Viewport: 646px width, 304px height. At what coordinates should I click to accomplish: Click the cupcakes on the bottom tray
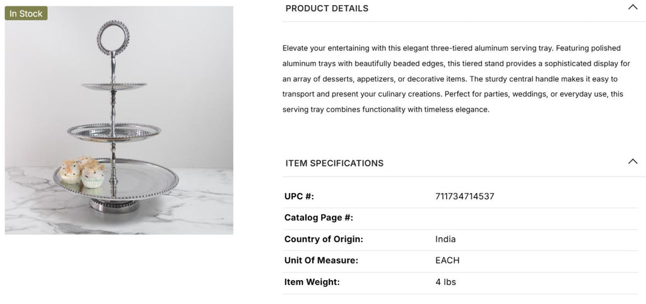pos(83,172)
